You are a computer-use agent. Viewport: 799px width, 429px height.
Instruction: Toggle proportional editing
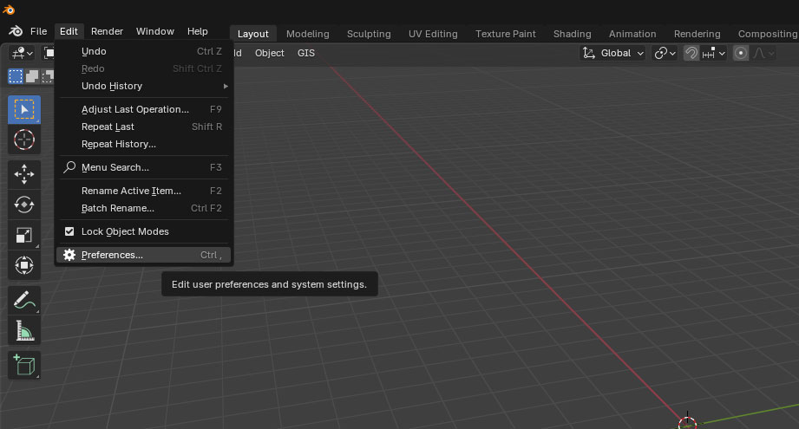tap(741, 53)
